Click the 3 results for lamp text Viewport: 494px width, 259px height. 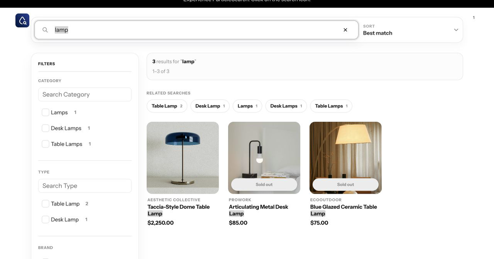coord(174,62)
